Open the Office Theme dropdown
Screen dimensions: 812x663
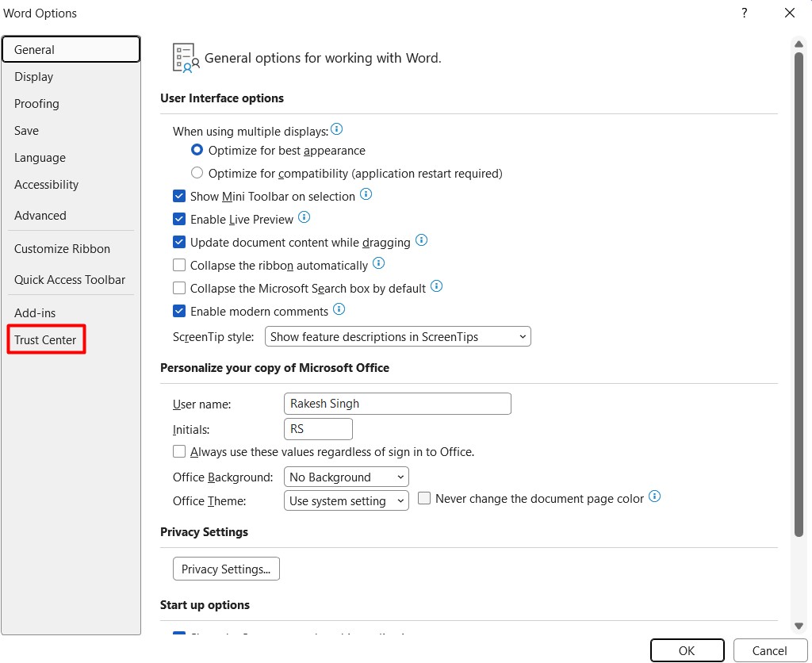(x=346, y=501)
